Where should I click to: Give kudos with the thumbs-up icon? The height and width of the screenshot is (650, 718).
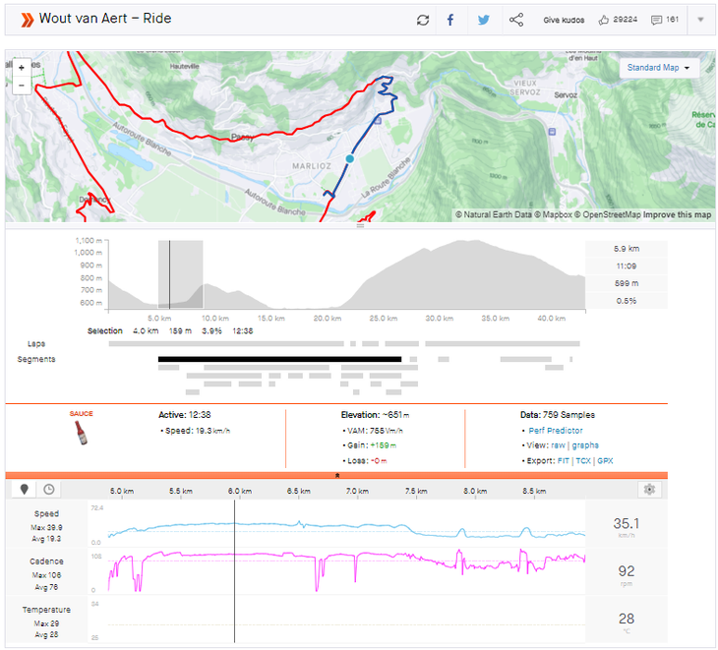604,20
